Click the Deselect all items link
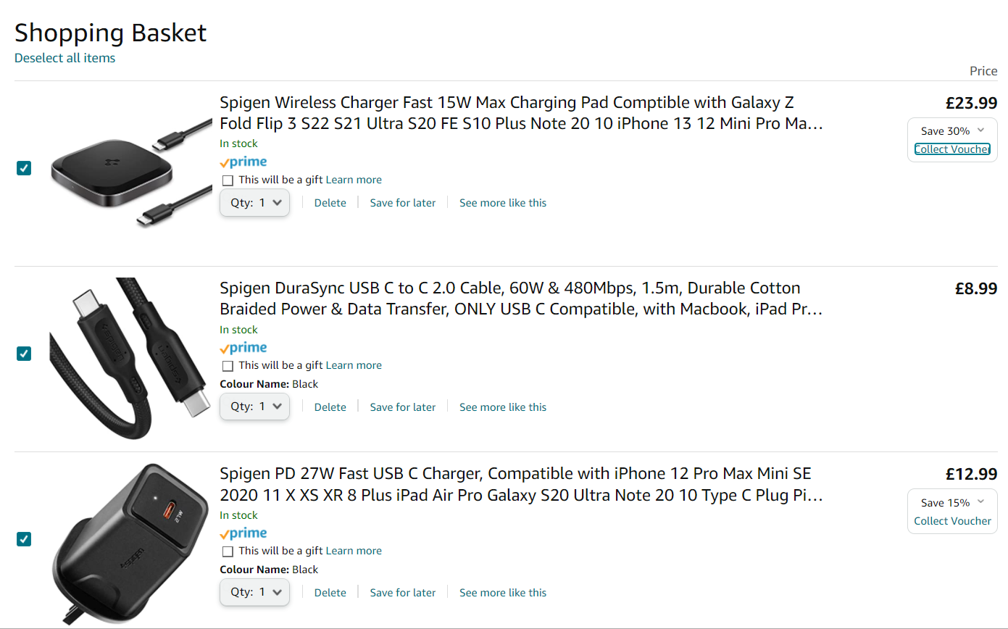The height and width of the screenshot is (629, 1008). (x=64, y=58)
